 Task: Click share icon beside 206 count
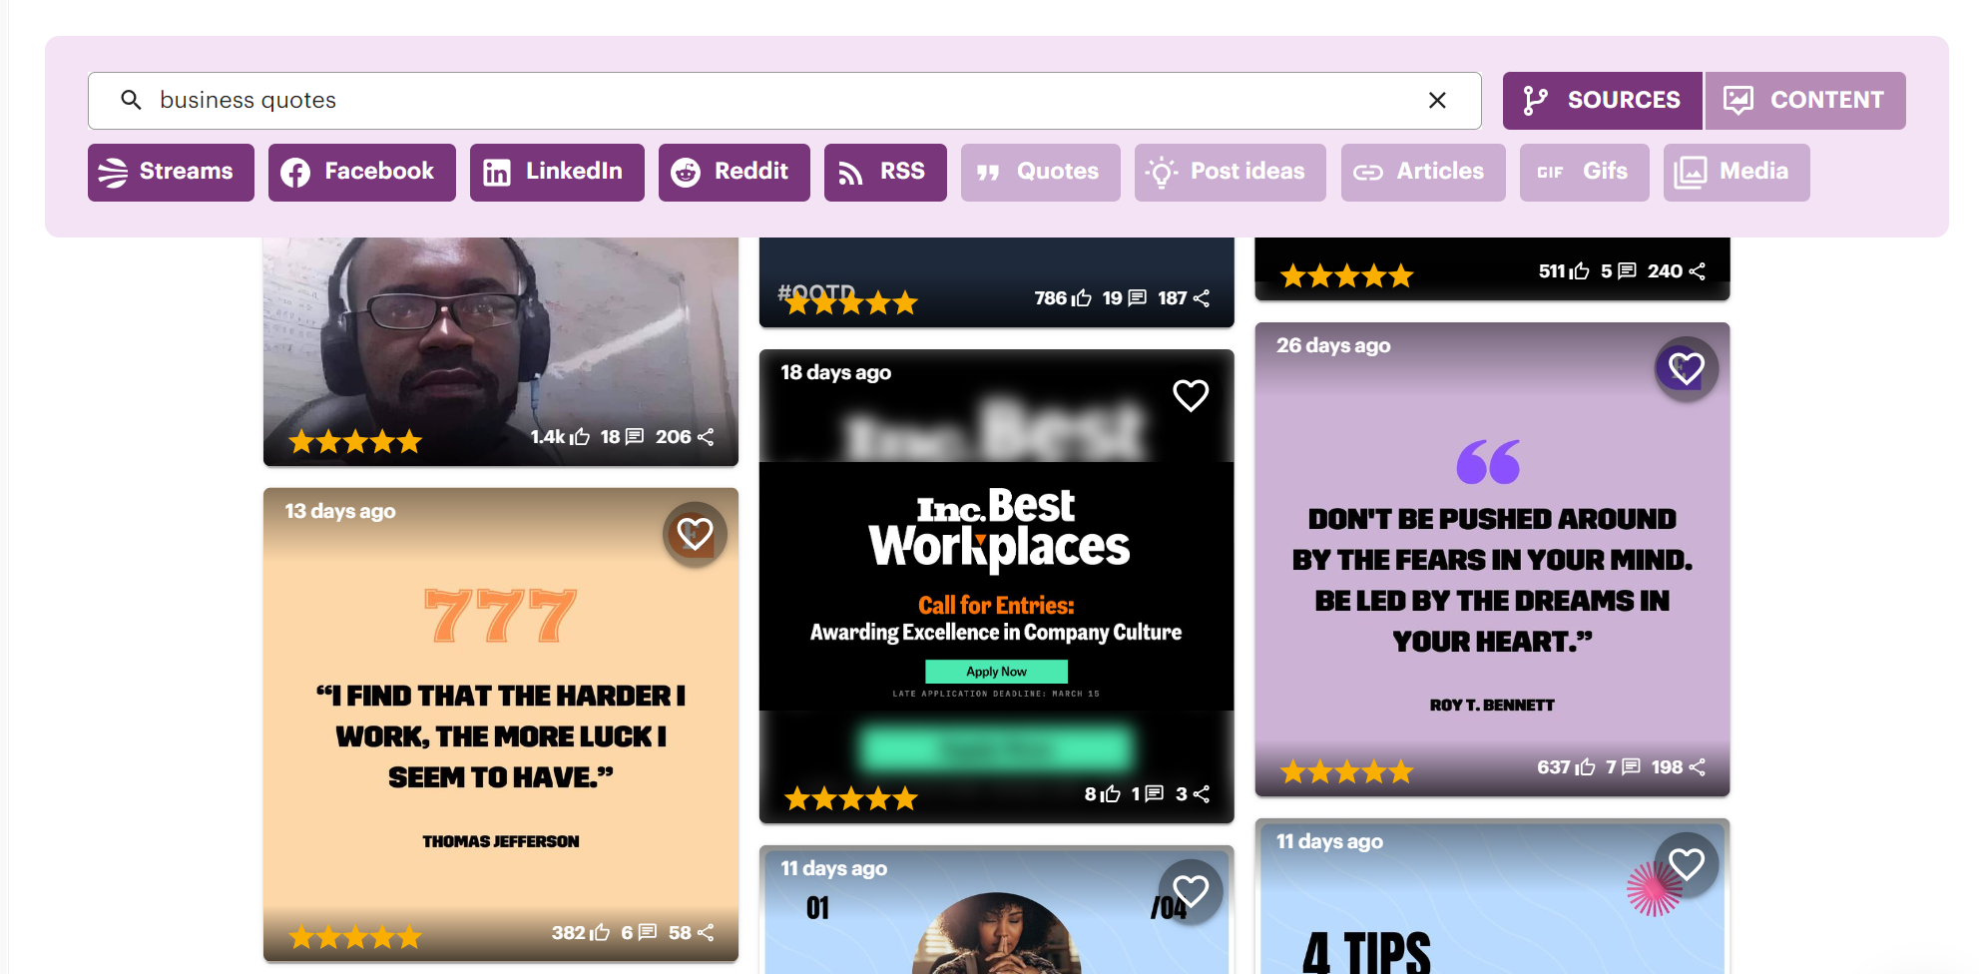706,437
